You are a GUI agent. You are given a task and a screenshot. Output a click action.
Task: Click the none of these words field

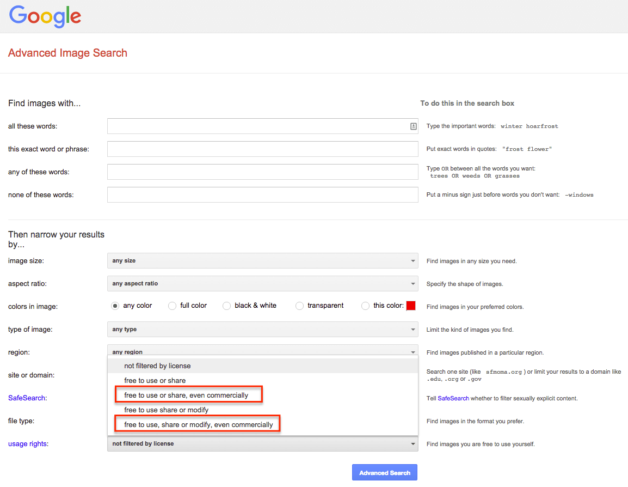coord(263,195)
